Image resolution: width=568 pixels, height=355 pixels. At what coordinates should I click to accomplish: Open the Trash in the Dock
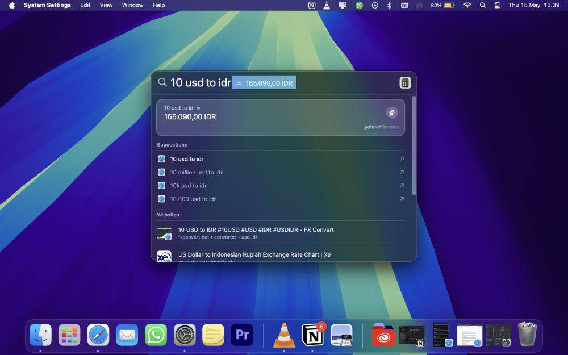pyautogui.click(x=528, y=334)
